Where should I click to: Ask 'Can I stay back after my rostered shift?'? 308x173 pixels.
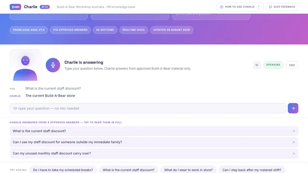tap(252, 170)
